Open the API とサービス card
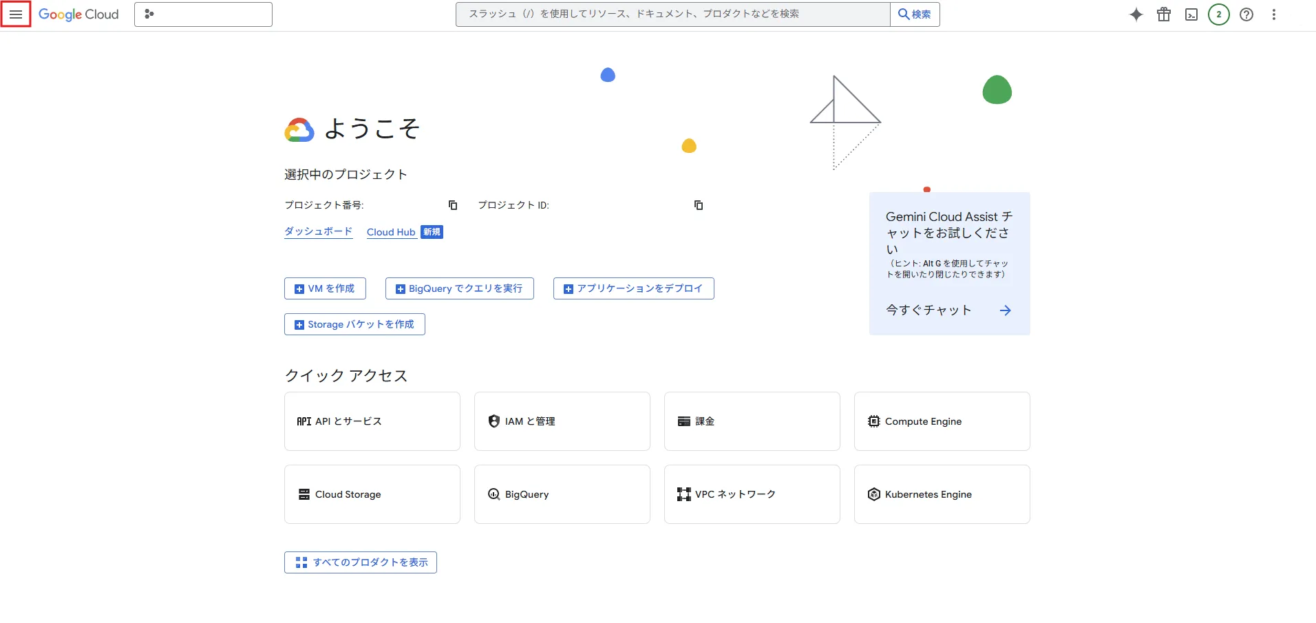Screen dimensions: 1316x623 (372, 421)
